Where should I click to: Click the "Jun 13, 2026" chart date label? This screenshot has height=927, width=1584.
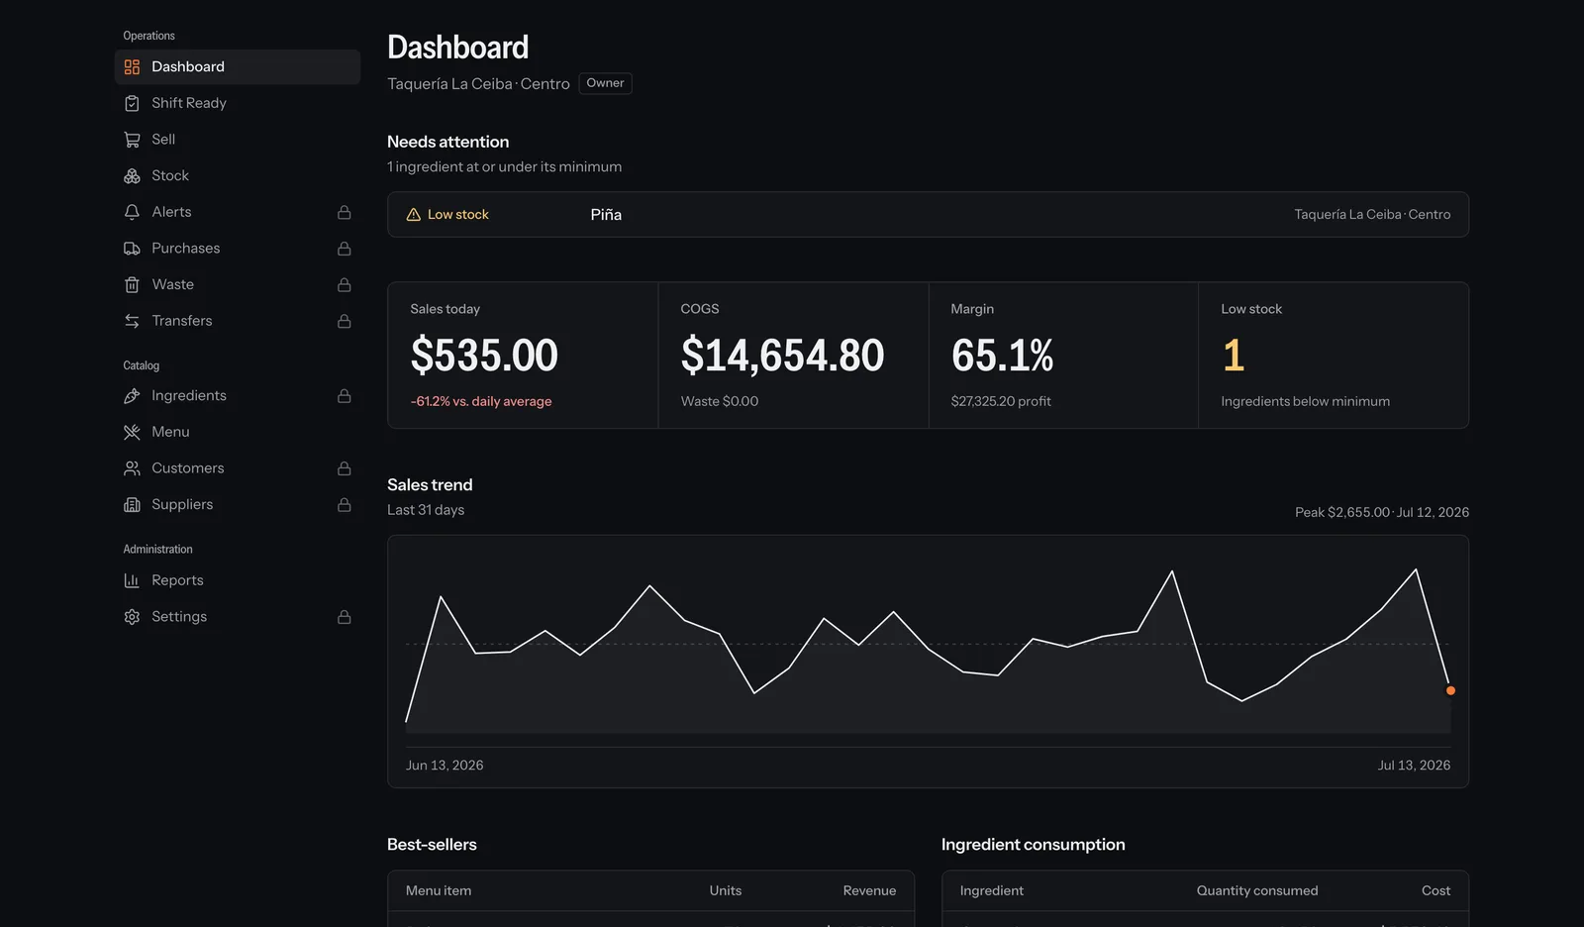point(445,766)
